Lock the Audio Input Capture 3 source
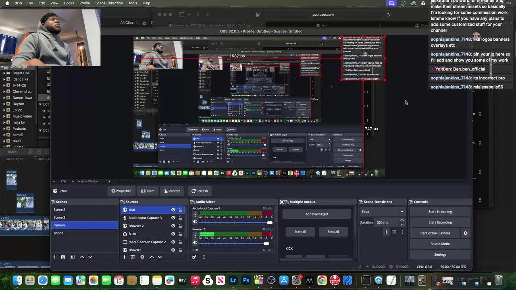This screenshot has width=516, height=290. pyautogui.click(x=180, y=218)
